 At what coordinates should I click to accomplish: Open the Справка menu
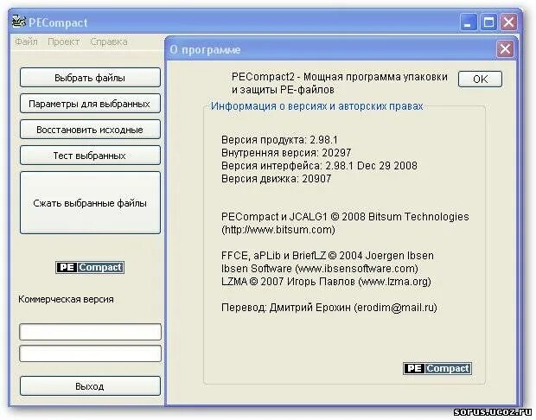click(x=109, y=41)
